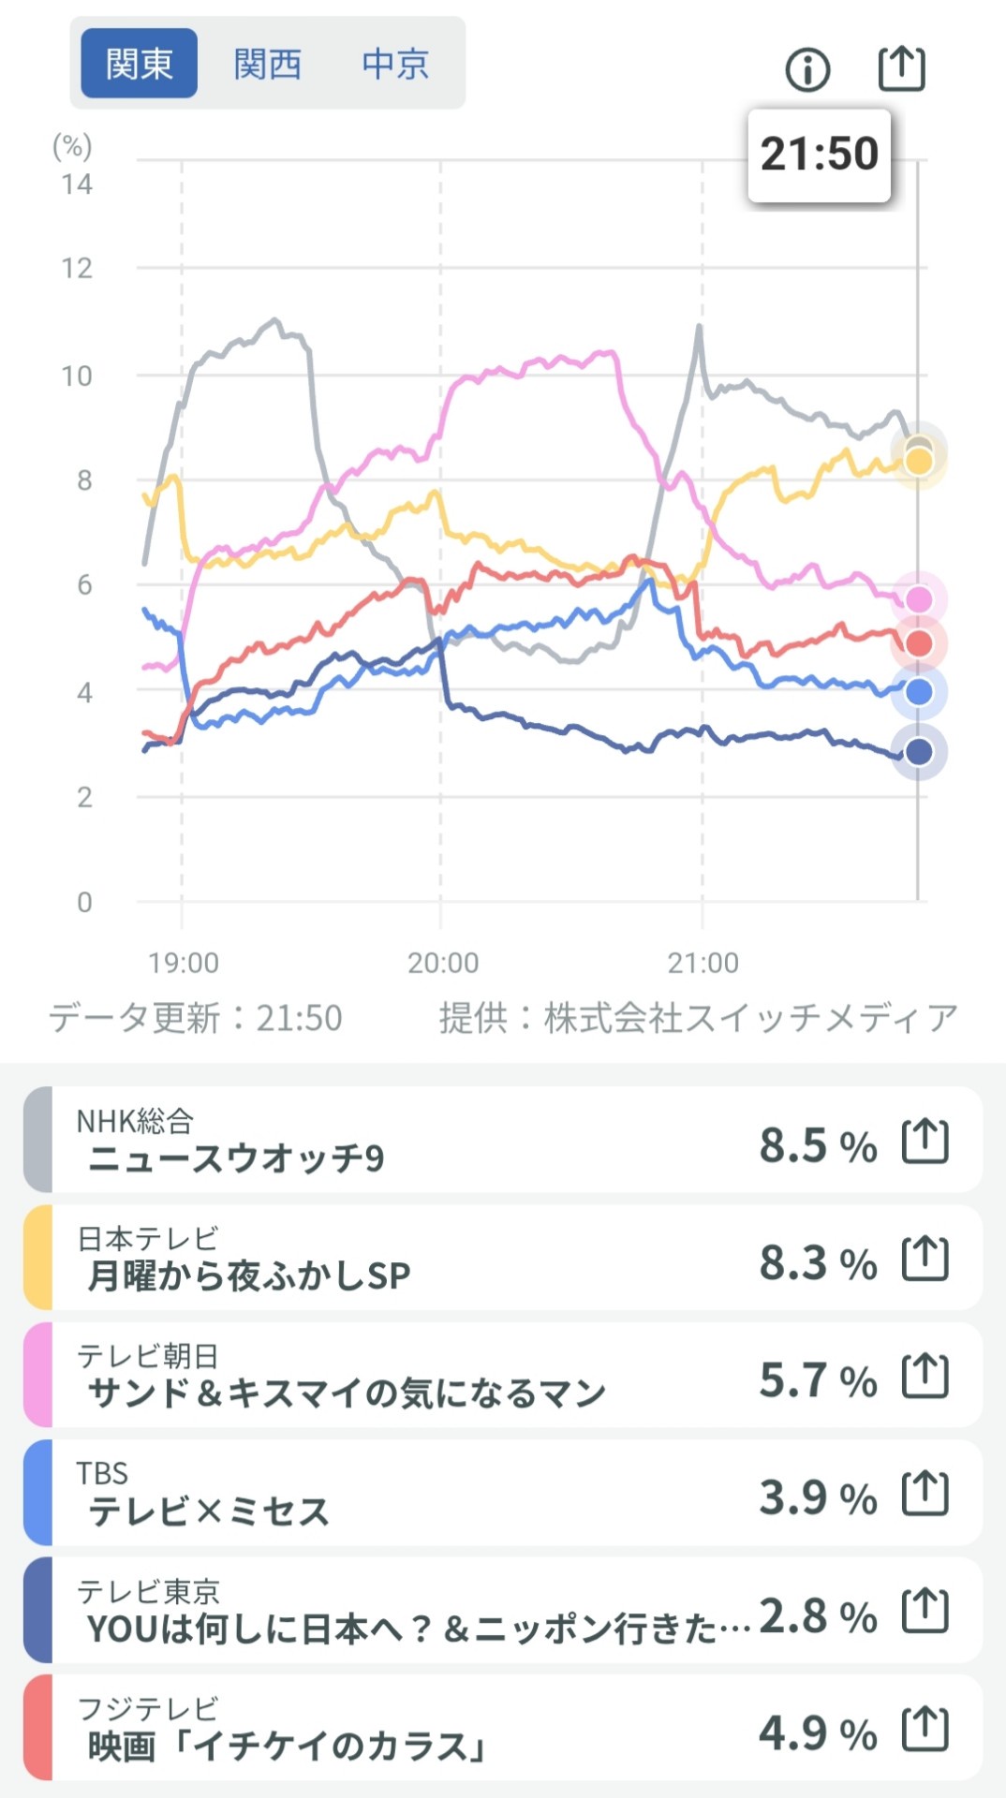Share the TBS テレビ×ミセス rating
This screenshot has width=1006, height=1798.
[x=925, y=1494]
